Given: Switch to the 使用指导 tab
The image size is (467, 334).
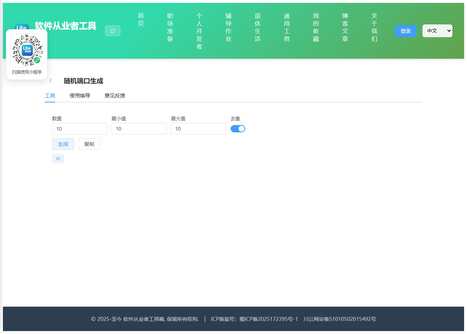Looking at the screenshot, I should pyautogui.click(x=80, y=96).
